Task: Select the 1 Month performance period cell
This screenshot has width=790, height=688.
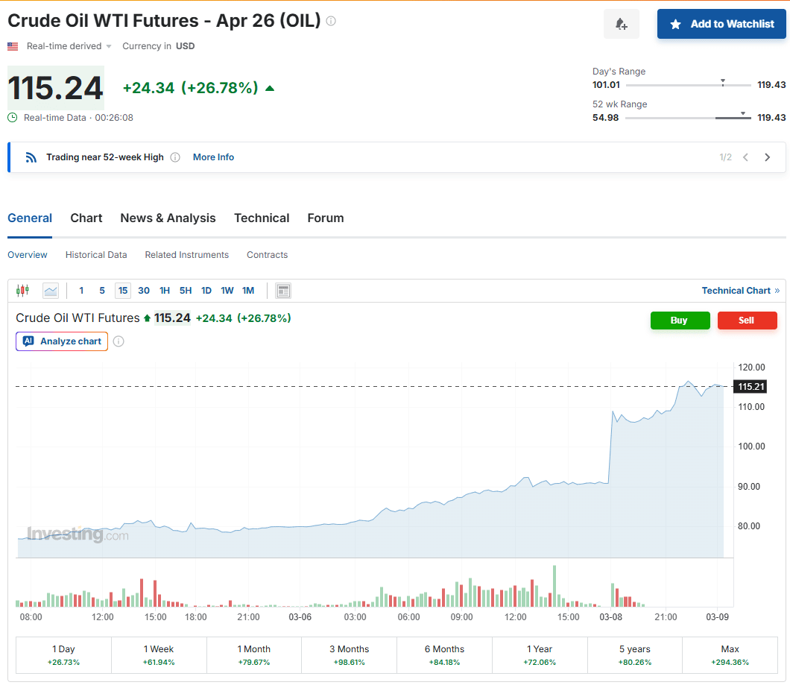Action: coord(253,655)
